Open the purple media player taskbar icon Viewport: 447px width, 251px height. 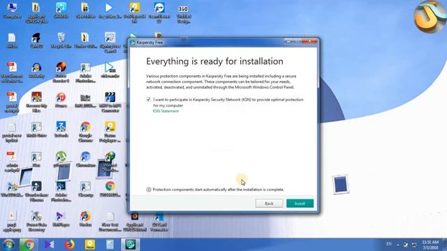pos(49,245)
